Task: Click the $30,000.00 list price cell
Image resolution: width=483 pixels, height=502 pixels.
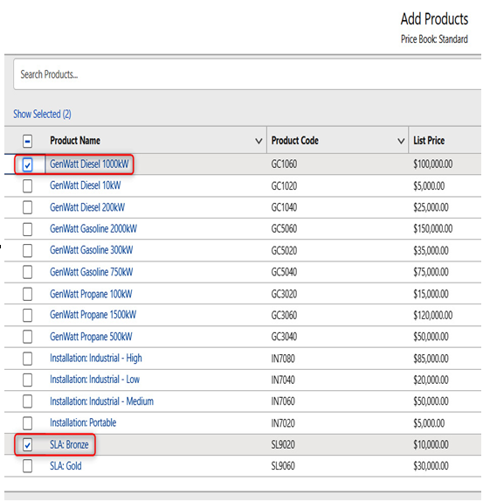Action: click(x=431, y=466)
